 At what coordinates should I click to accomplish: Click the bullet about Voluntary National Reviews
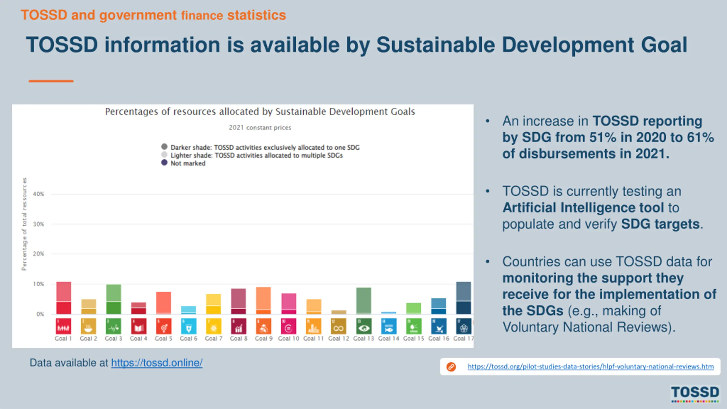[609, 294]
